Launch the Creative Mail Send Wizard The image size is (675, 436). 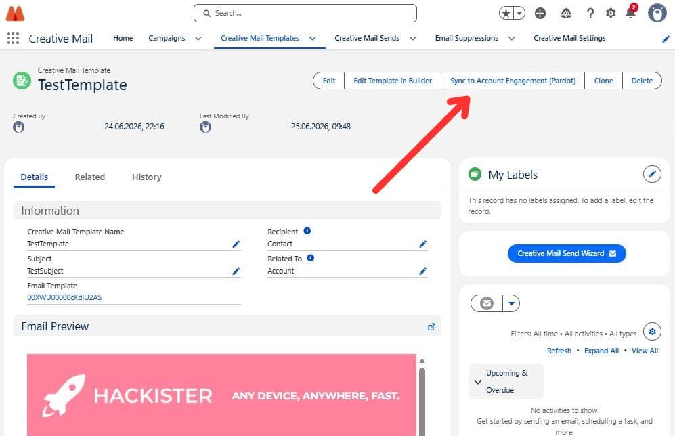[567, 253]
